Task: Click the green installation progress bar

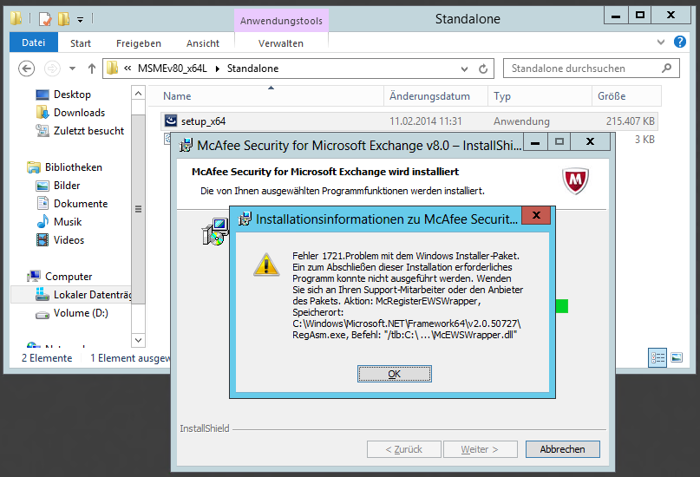Action: [562, 306]
